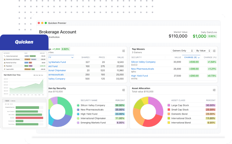Click the SECURITY NAME column header
Screen dimensions: 232x144
[89, 100]
